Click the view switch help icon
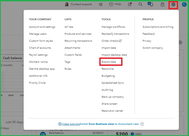This screenshot has height=136, width=189. click(142, 124)
